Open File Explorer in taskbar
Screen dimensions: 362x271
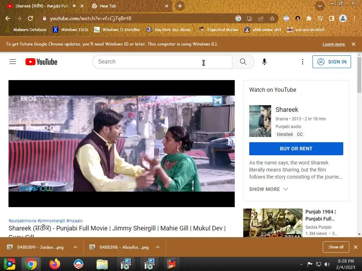pos(102,264)
